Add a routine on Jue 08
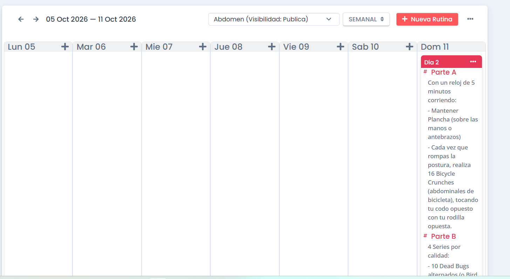 (272, 47)
